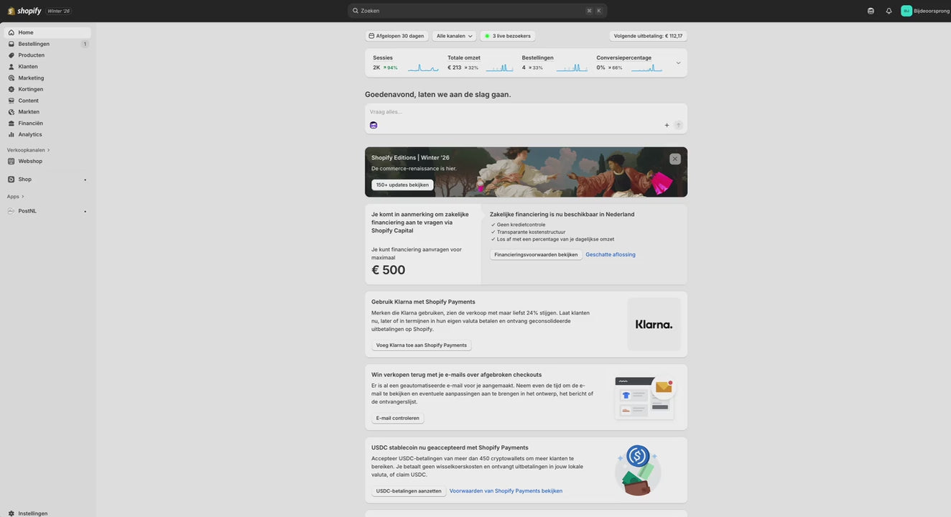Click the search magnifier icon

pyautogui.click(x=355, y=11)
